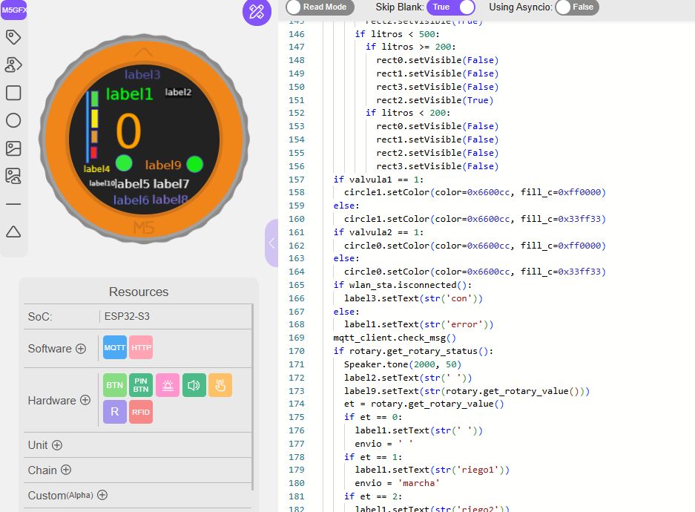Select the Label tag tool in sidebar
The image size is (695, 512).
coord(13,37)
